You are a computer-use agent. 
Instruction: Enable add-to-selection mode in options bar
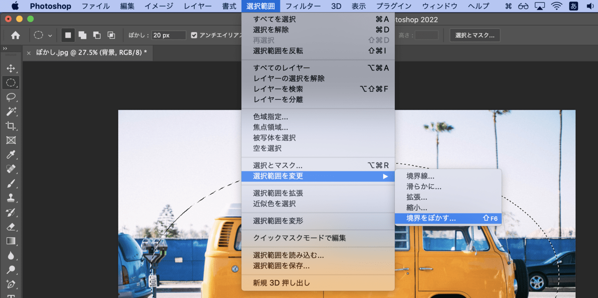click(x=82, y=35)
